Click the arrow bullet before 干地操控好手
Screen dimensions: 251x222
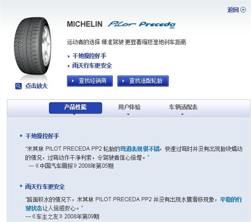68,56
